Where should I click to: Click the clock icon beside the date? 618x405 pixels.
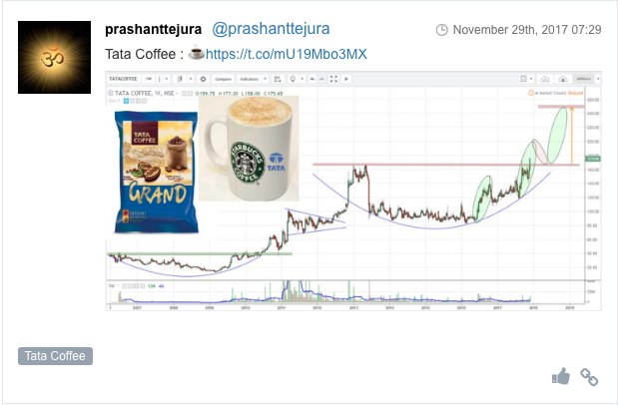tap(442, 30)
